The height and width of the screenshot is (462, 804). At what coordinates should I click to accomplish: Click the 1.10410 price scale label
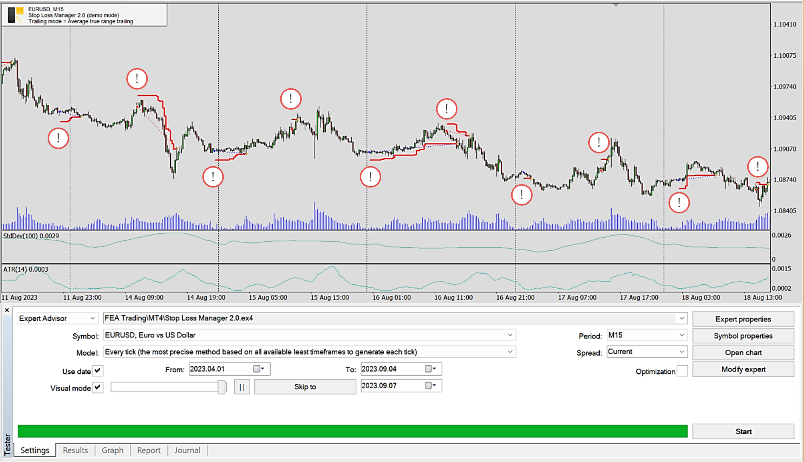pos(785,24)
